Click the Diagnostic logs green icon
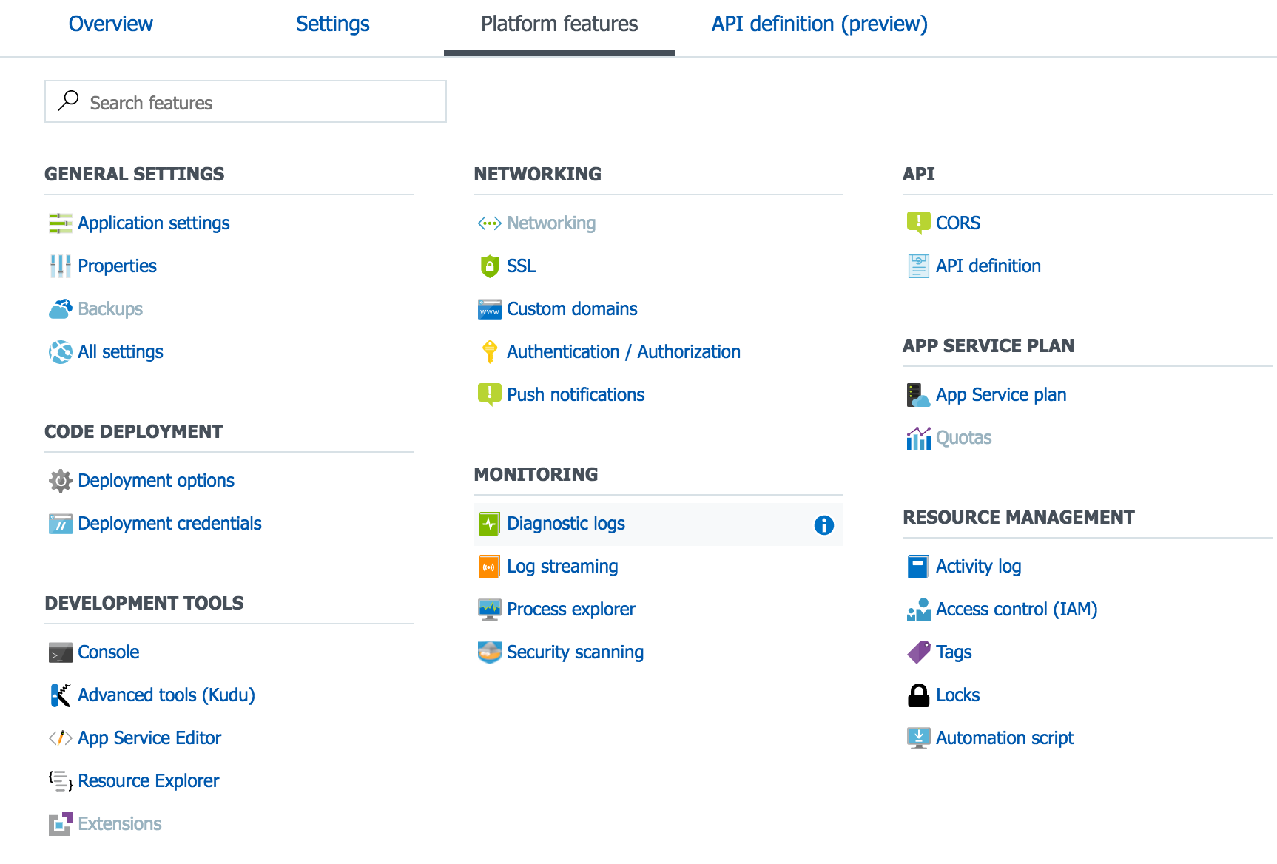This screenshot has height=864, width=1277. pyautogui.click(x=489, y=524)
